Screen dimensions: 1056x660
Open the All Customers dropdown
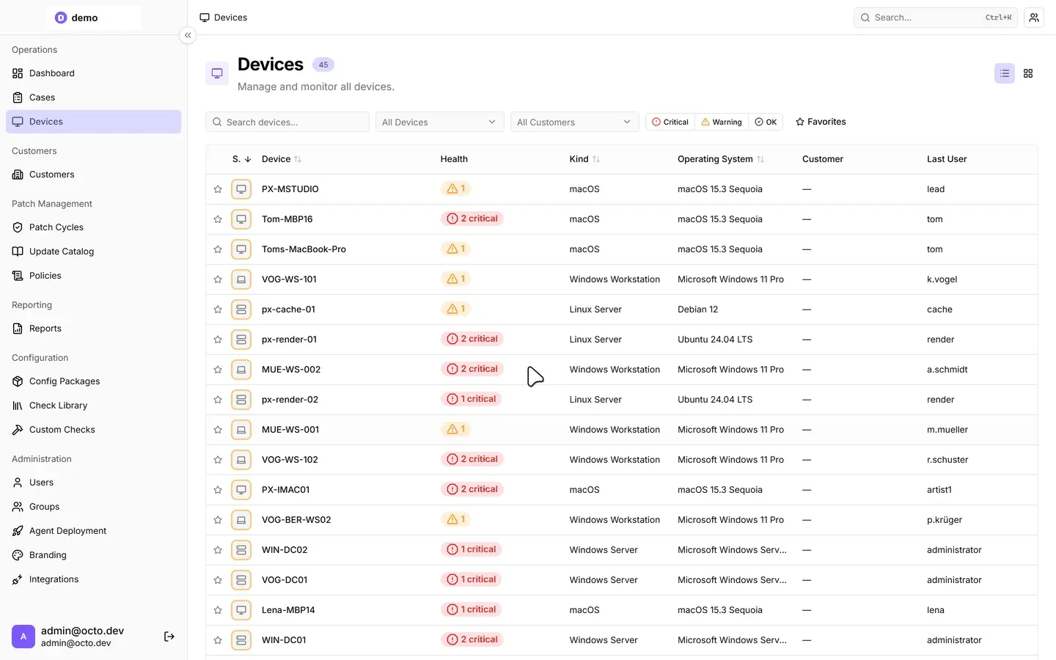click(x=575, y=122)
